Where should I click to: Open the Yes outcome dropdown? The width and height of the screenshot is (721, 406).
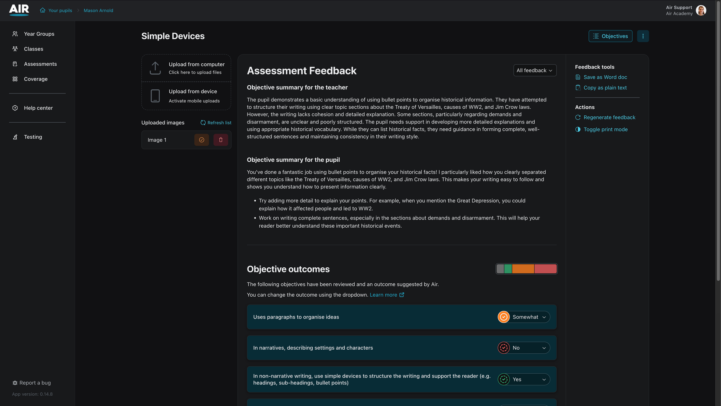click(x=524, y=379)
